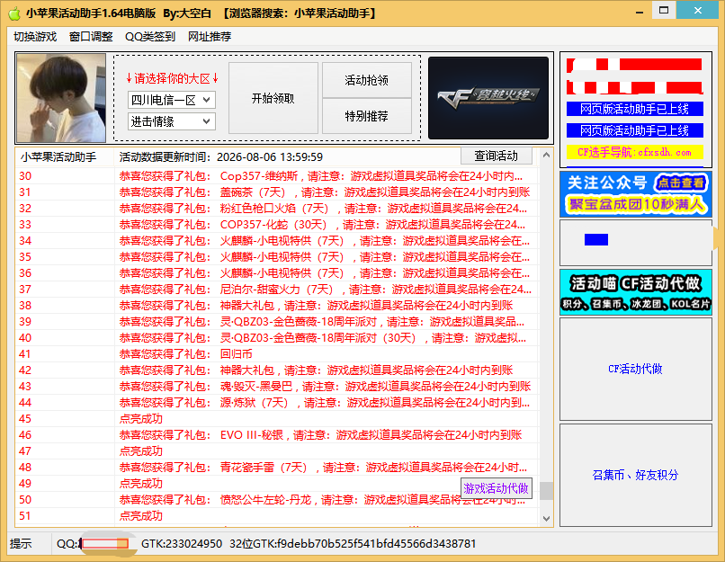Click the 活动喵 CF活动代做 banner

point(636,292)
